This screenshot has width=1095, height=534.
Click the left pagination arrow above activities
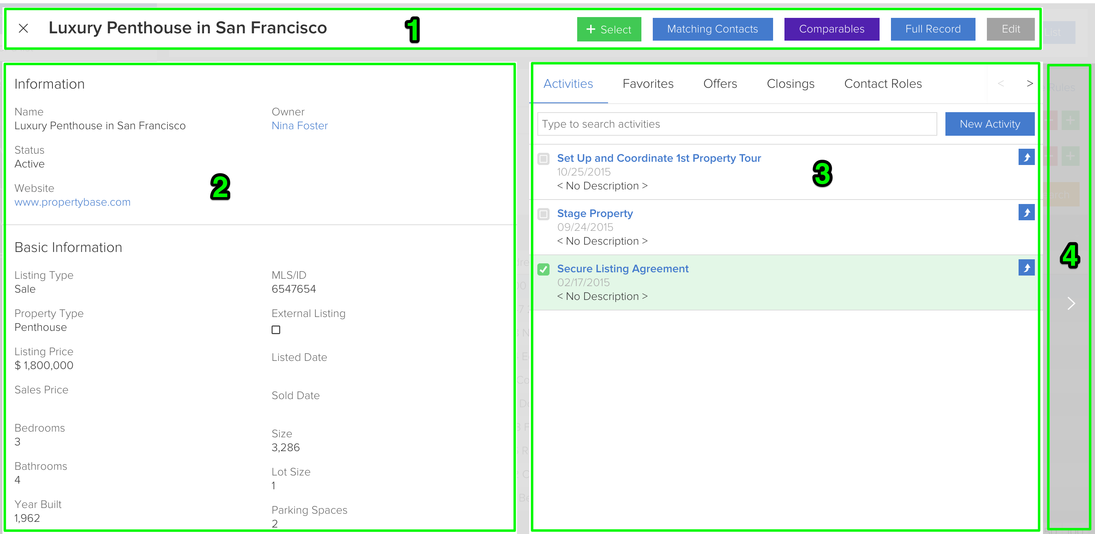click(x=1001, y=83)
